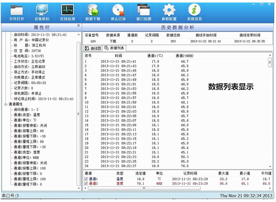276x202 pixels.
Task: Show 系统信息 system information
Action: point(194,12)
